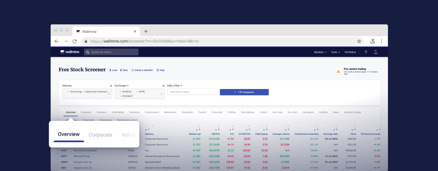Image resolution: width=438 pixels, height=171 pixels.
Task: Switch to the Dividends tab
Action: pos(134,113)
